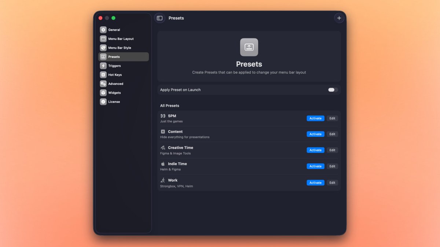
Task: Click the 'Create Presets that can be applied' subtitle
Action: coord(249,72)
